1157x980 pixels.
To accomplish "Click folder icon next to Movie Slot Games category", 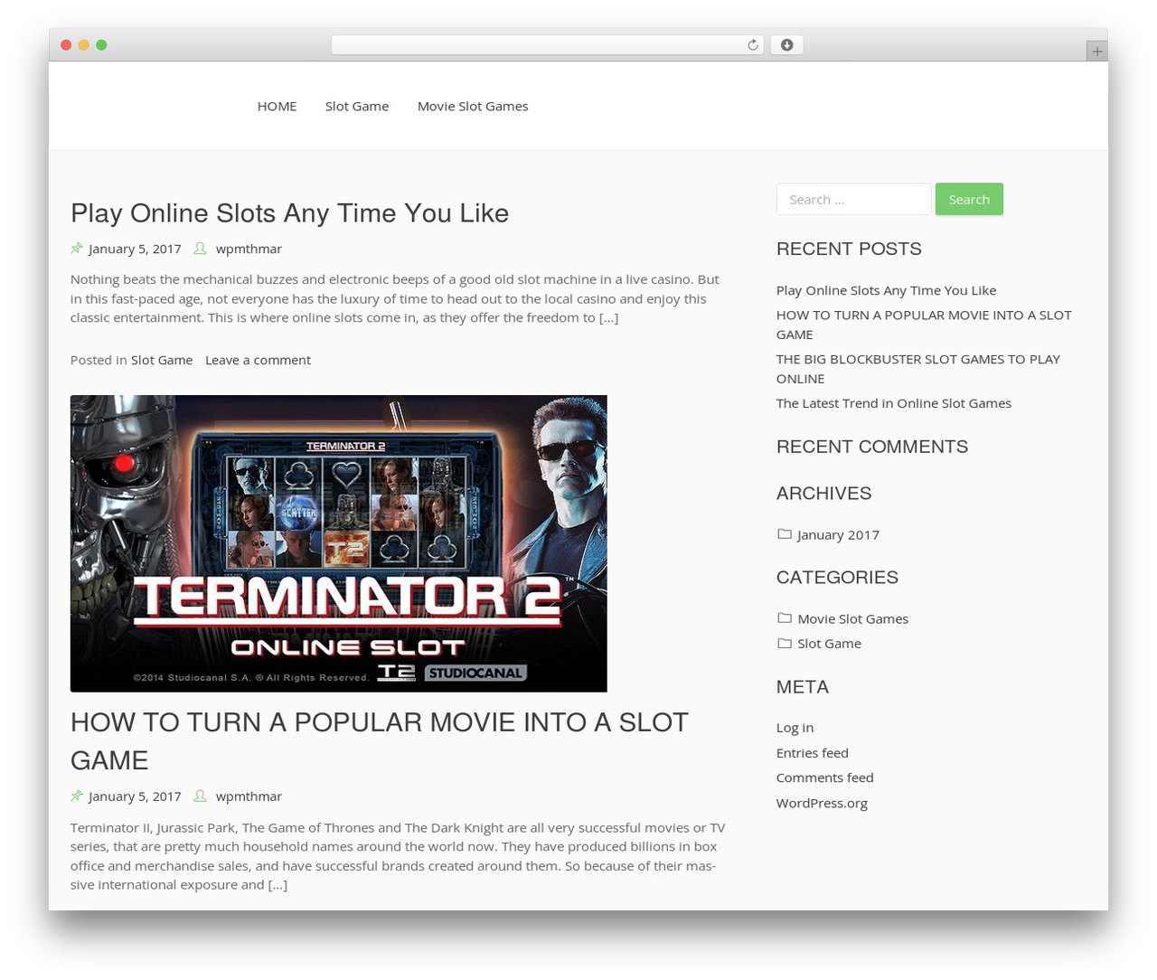I will (784, 618).
